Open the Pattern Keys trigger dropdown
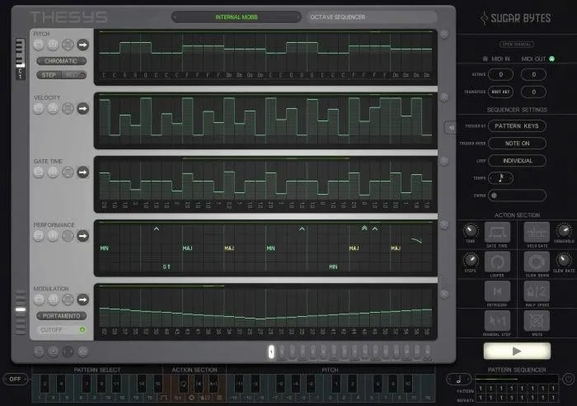This screenshot has width=577, height=406. pyautogui.click(x=517, y=126)
